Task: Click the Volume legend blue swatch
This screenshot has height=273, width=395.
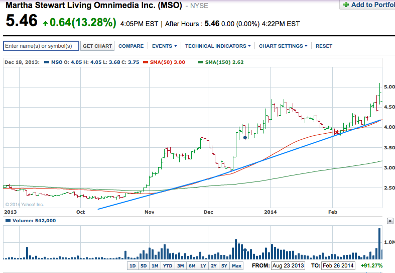Action: tap(8, 221)
